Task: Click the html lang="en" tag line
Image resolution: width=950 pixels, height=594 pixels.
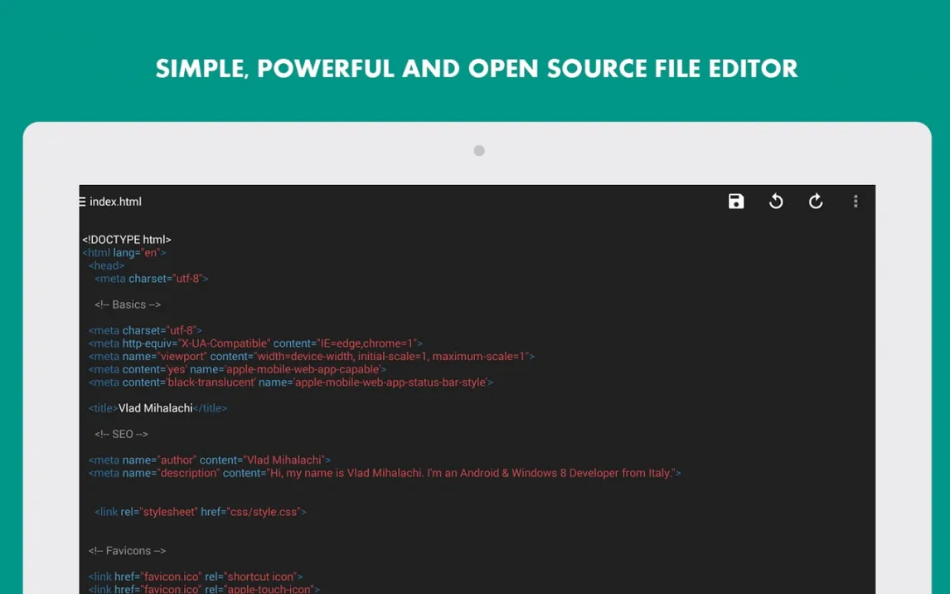Action: [124, 253]
